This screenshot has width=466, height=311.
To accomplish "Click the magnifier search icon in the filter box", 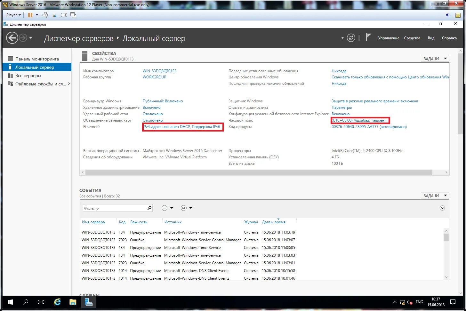I will [149, 208].
